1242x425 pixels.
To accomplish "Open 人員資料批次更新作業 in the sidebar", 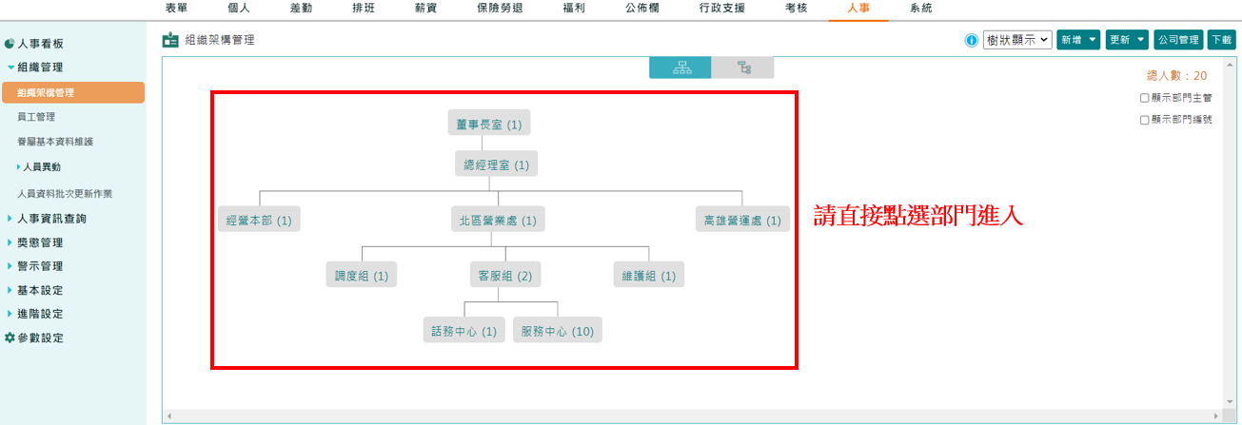I will (x=65, y=193).
